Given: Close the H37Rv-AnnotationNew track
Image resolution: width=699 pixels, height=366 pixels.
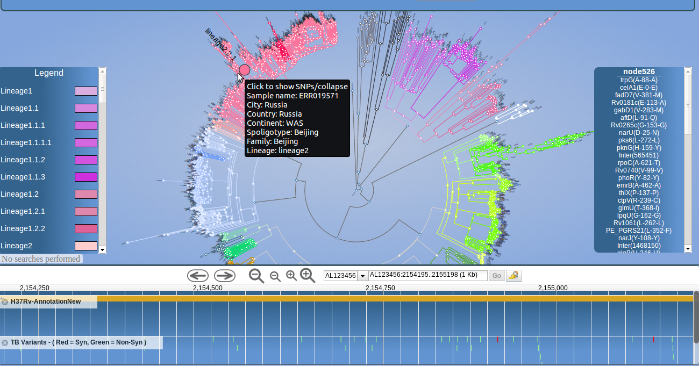Looking at the screenshot, I should click(5, 302).
